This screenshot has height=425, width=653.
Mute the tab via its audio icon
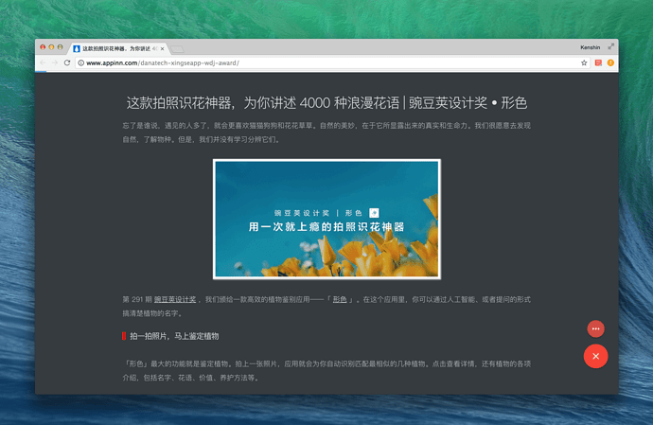tap(154, 47)
